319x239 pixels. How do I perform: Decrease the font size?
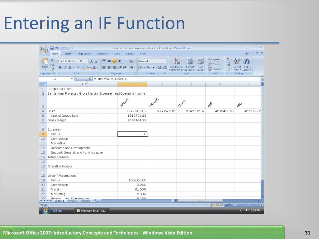pos(97,61)
